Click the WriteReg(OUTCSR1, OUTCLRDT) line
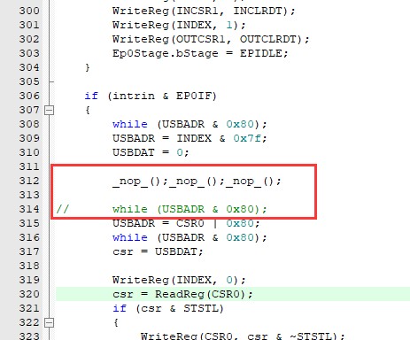410x340 pixels. point(211,40)
